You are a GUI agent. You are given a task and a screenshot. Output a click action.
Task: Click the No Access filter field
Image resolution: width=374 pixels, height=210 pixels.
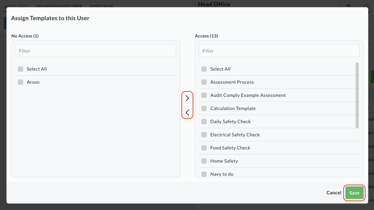click(x=95, y=51)
